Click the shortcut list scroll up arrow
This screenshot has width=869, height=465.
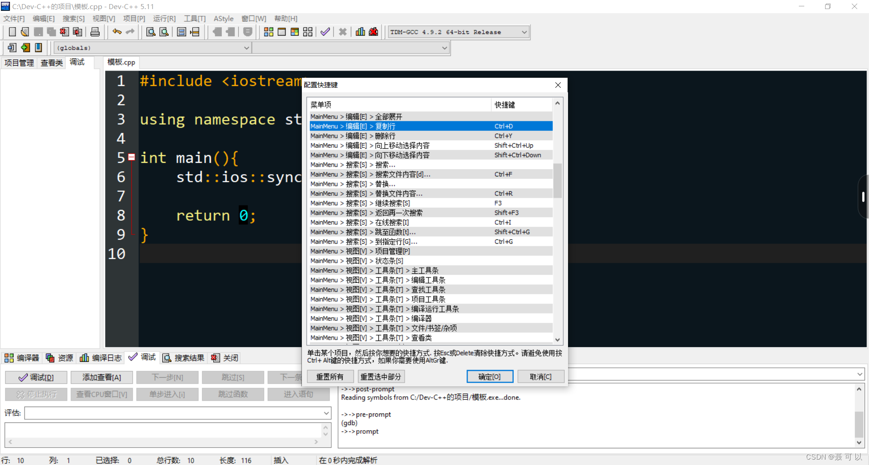coord(558,103)
